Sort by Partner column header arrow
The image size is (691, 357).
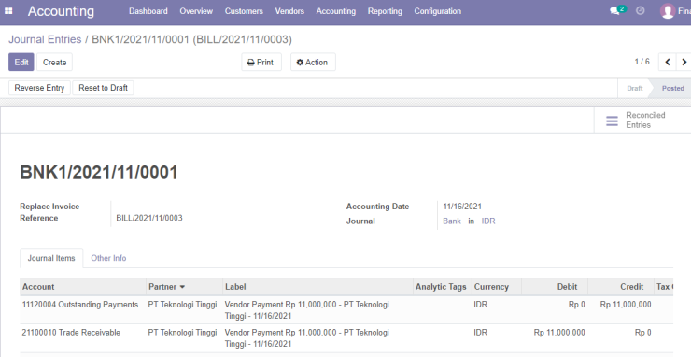click(182, 287)
